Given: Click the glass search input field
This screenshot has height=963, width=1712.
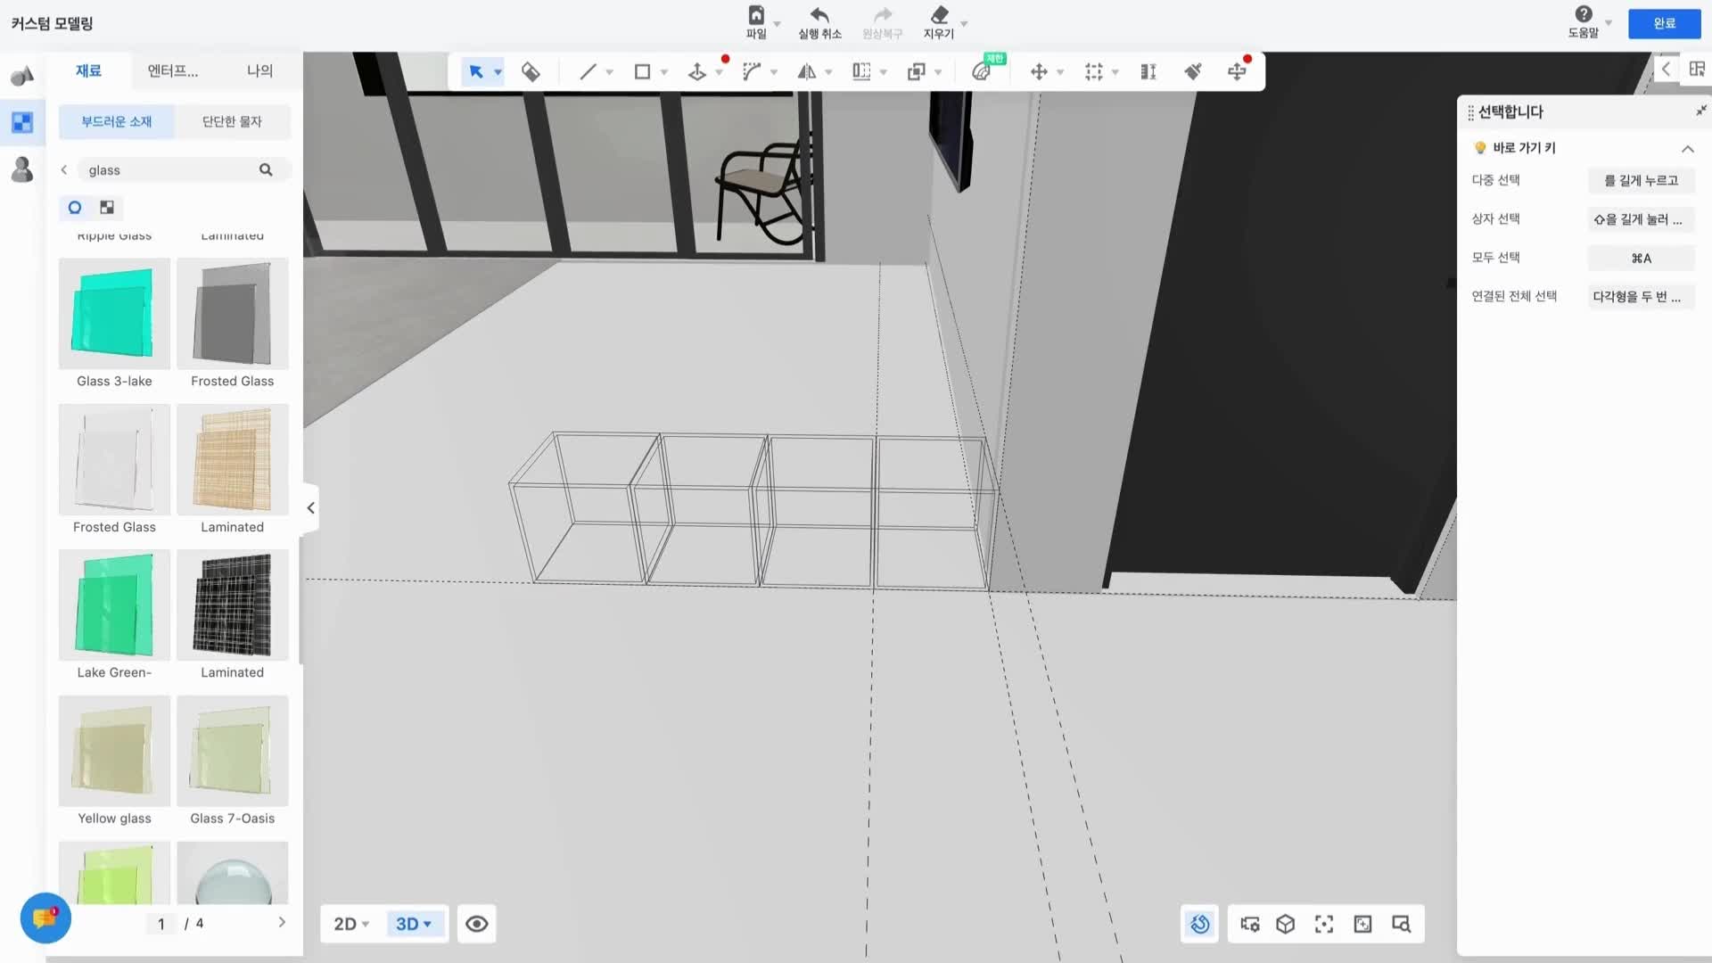Looking at the screenshot, I should [169, 170].
